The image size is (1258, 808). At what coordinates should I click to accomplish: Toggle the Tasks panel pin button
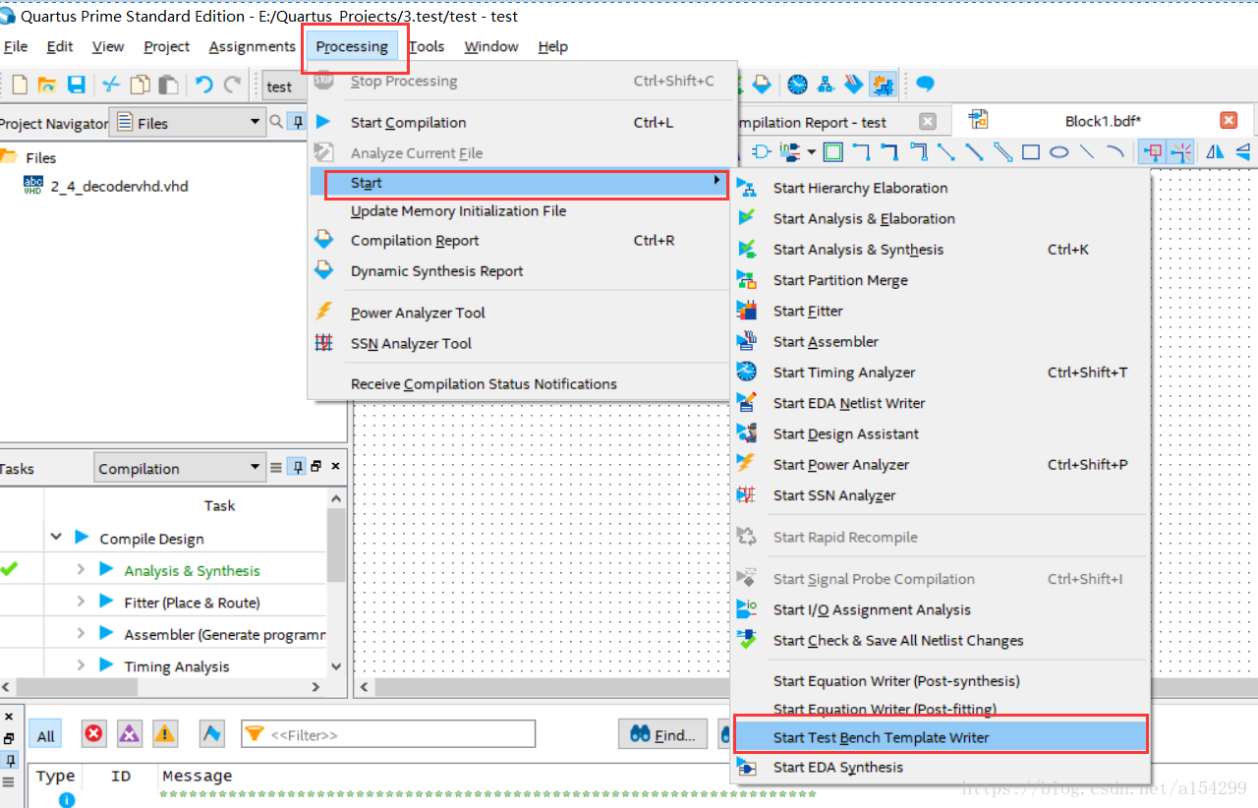(297, 468)
